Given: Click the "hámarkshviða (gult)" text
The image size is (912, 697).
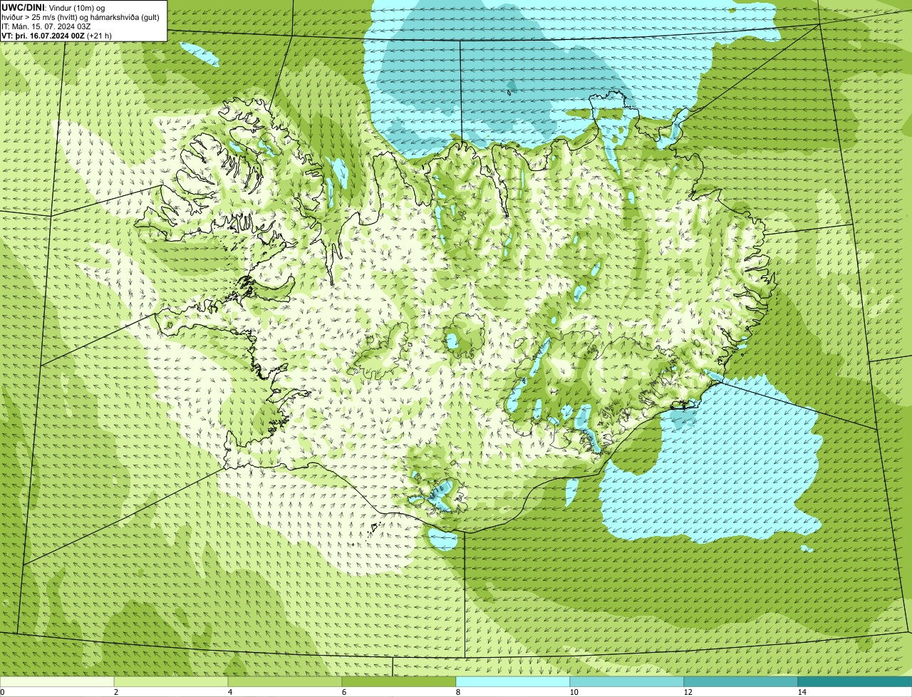Looking at the screenshot, I should click(x=125, y=17).
